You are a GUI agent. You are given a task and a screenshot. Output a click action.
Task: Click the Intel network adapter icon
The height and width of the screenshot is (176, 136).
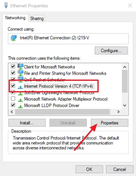pyautogui.click(x=14, y=38)
